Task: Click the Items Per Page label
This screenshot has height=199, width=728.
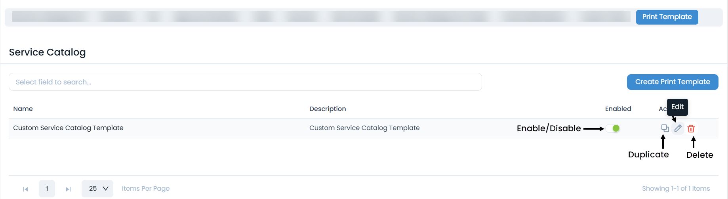Action: point(145,189)
